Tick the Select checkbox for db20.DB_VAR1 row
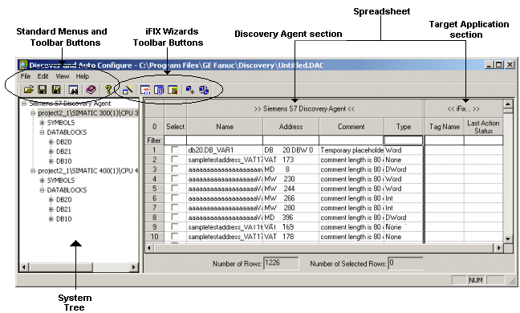The image size is (520, 313). 174,150
